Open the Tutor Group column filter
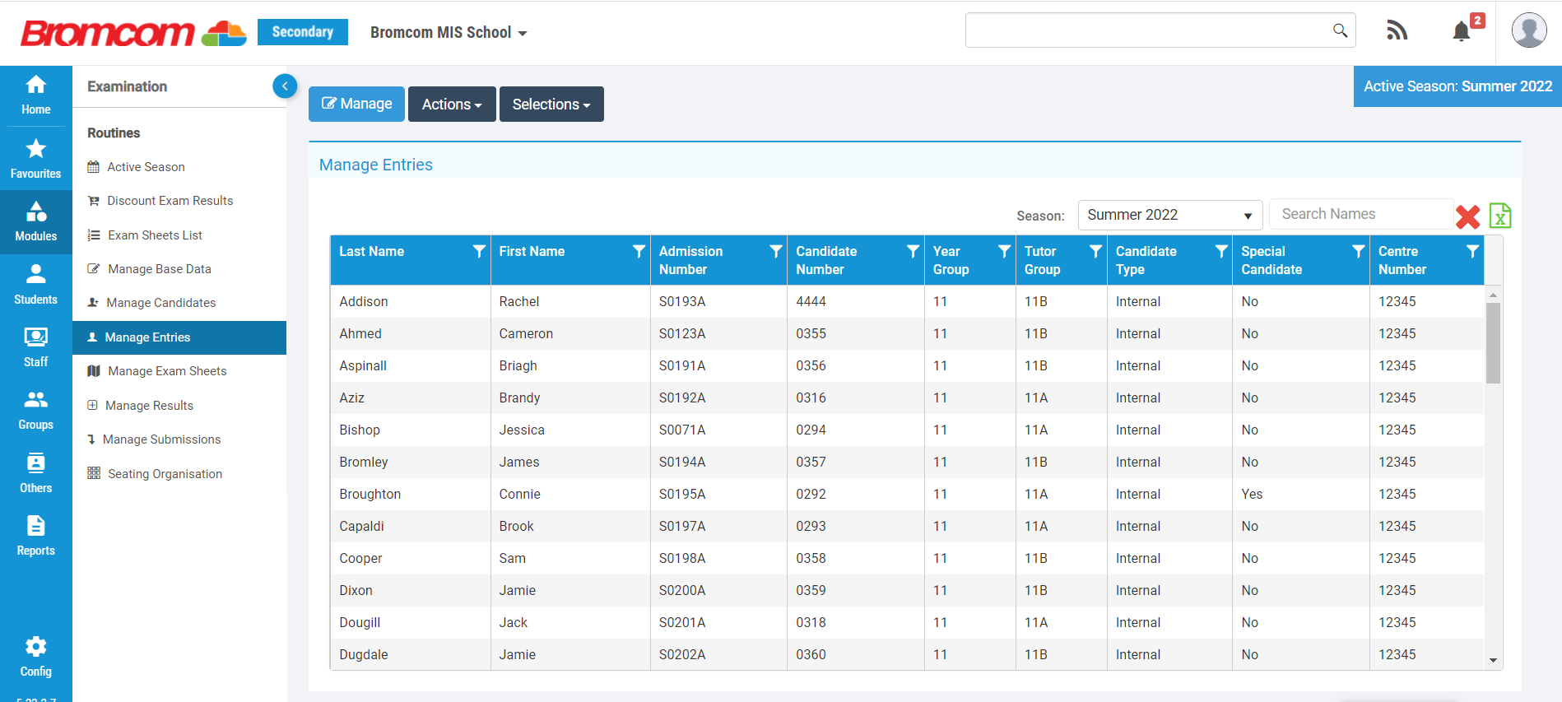Image resolution: width=1562 pixels, height=702 pixels. tap(1095, 252)
